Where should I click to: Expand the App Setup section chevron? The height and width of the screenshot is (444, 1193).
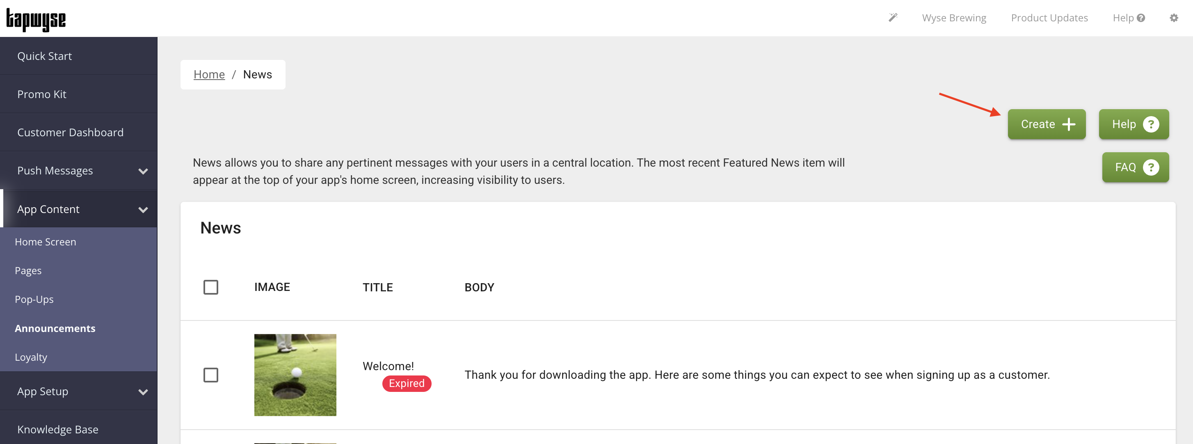(143, 391)
